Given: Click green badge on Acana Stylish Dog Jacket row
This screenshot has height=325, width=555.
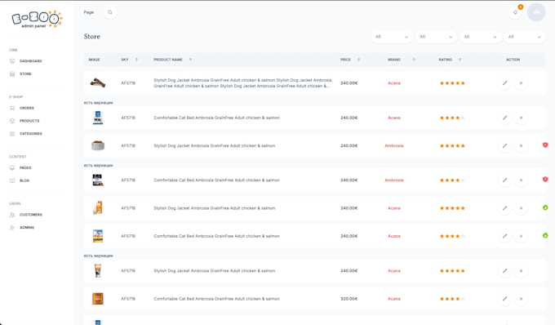Looking at the screenshot, I should point(545,207).
